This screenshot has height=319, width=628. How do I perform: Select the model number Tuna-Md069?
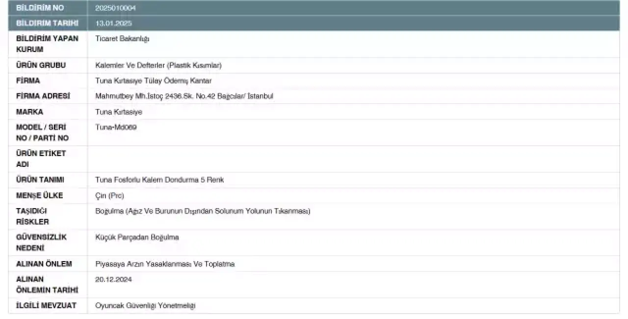pos(116,127)
